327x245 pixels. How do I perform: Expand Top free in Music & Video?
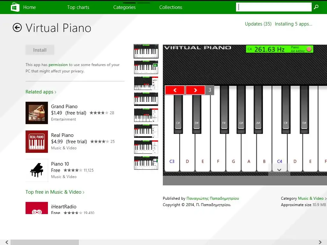coord(55,192)
